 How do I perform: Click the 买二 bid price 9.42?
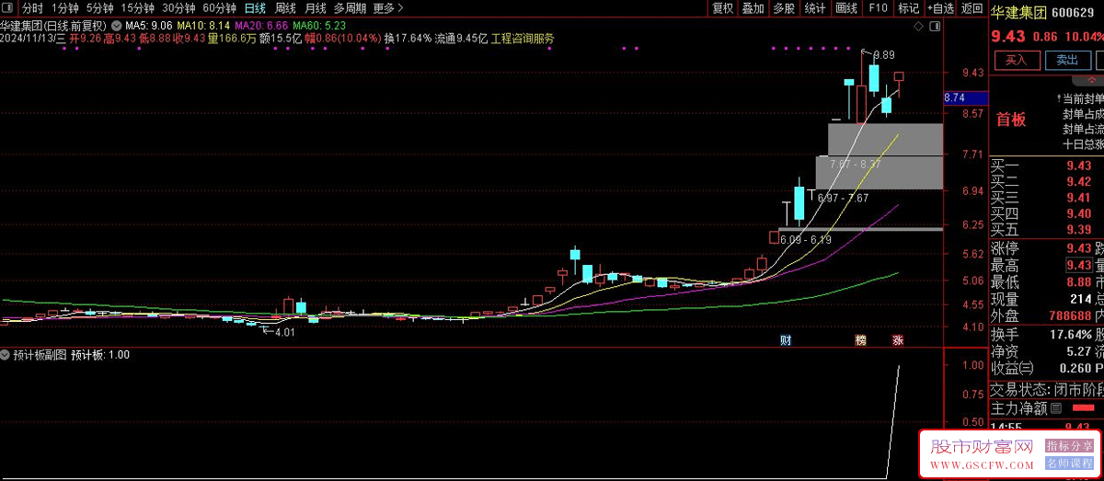pyautogui.click(x=1078, y=182)
